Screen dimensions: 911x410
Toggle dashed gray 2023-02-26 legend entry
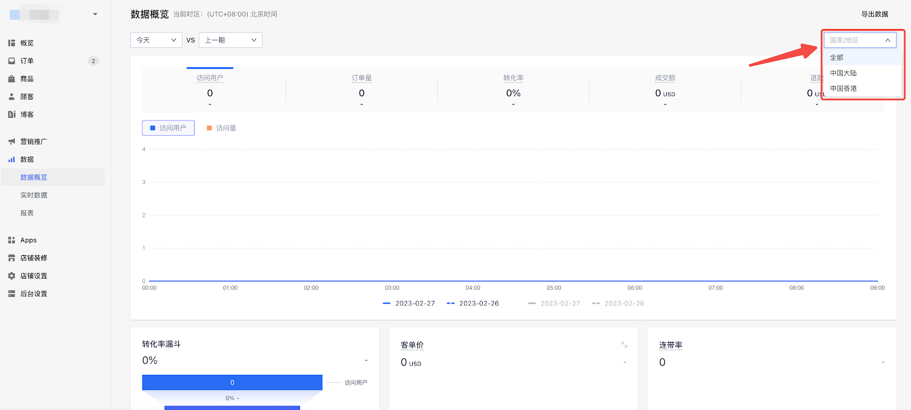[x=618, y=303]
